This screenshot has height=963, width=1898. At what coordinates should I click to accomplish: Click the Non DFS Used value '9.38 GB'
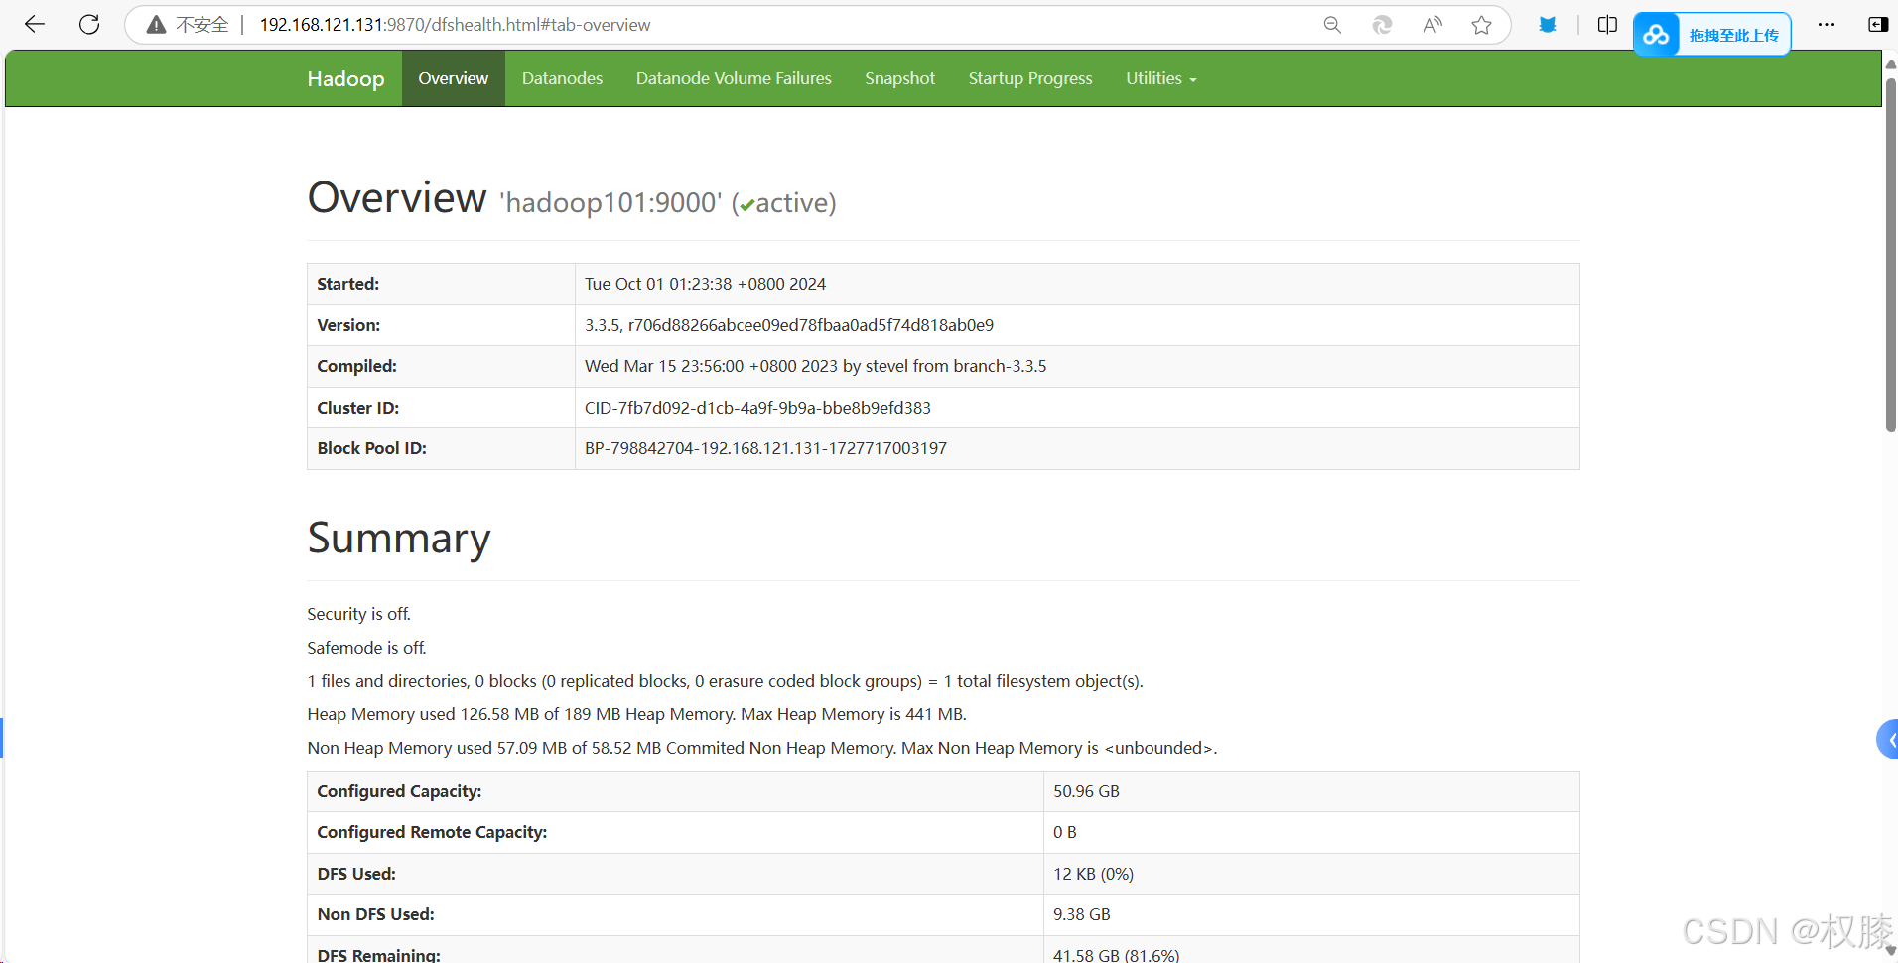coord(1081,914)
